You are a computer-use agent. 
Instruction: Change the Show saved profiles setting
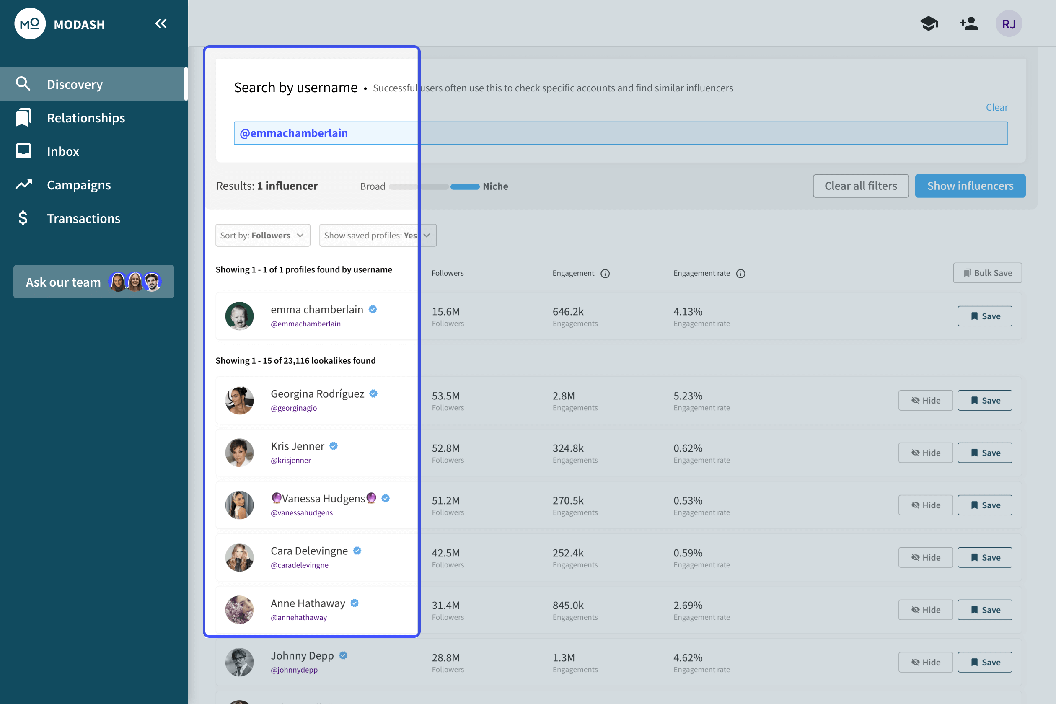point(378,235)
